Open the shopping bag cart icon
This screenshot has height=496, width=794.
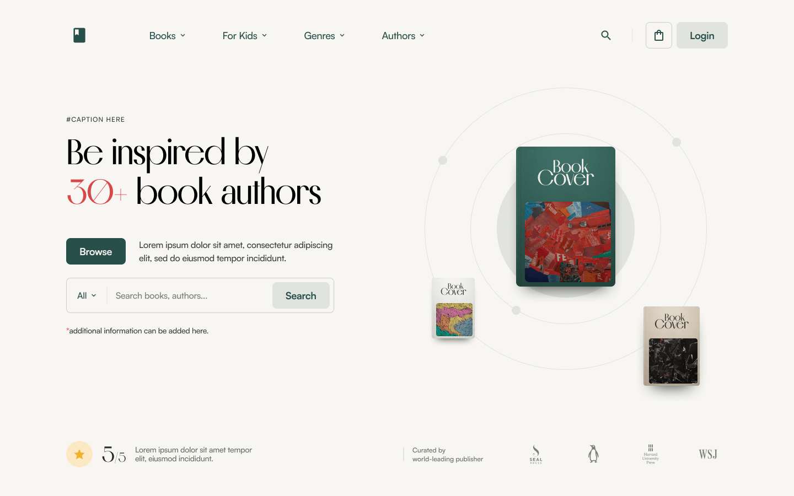pyautogui.click(x=659, y=35)
